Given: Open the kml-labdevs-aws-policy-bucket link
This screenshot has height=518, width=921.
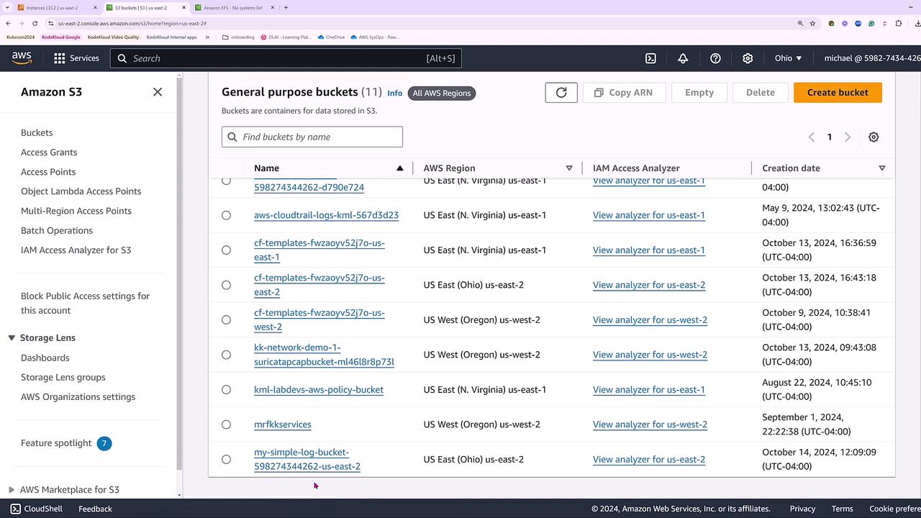Looking at the screenshot, I should click(x=319, y=389).
